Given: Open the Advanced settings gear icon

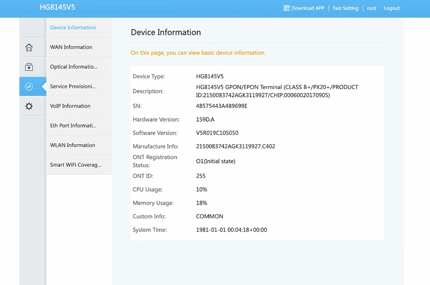Looking at the screenshot, I should coord(29,106).
